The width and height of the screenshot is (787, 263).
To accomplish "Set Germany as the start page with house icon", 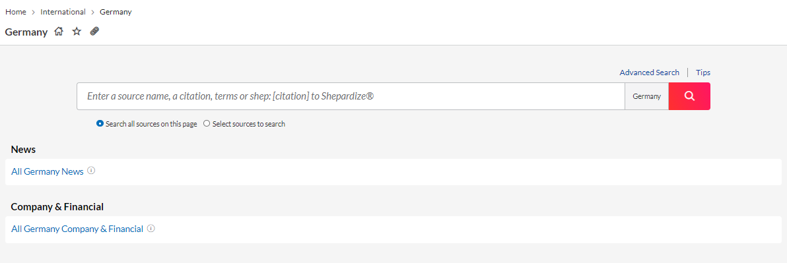I will click(x=59, y=32).
